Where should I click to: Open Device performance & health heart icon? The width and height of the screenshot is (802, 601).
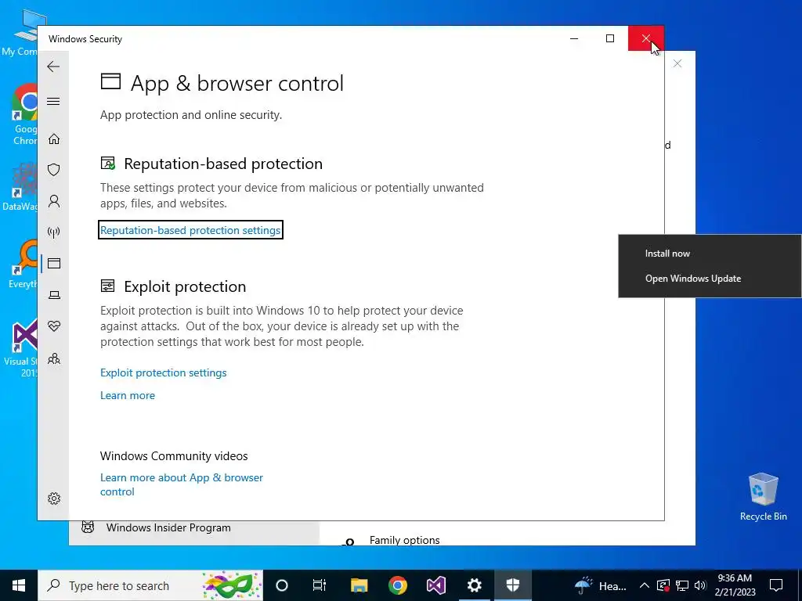pos(54,326)
